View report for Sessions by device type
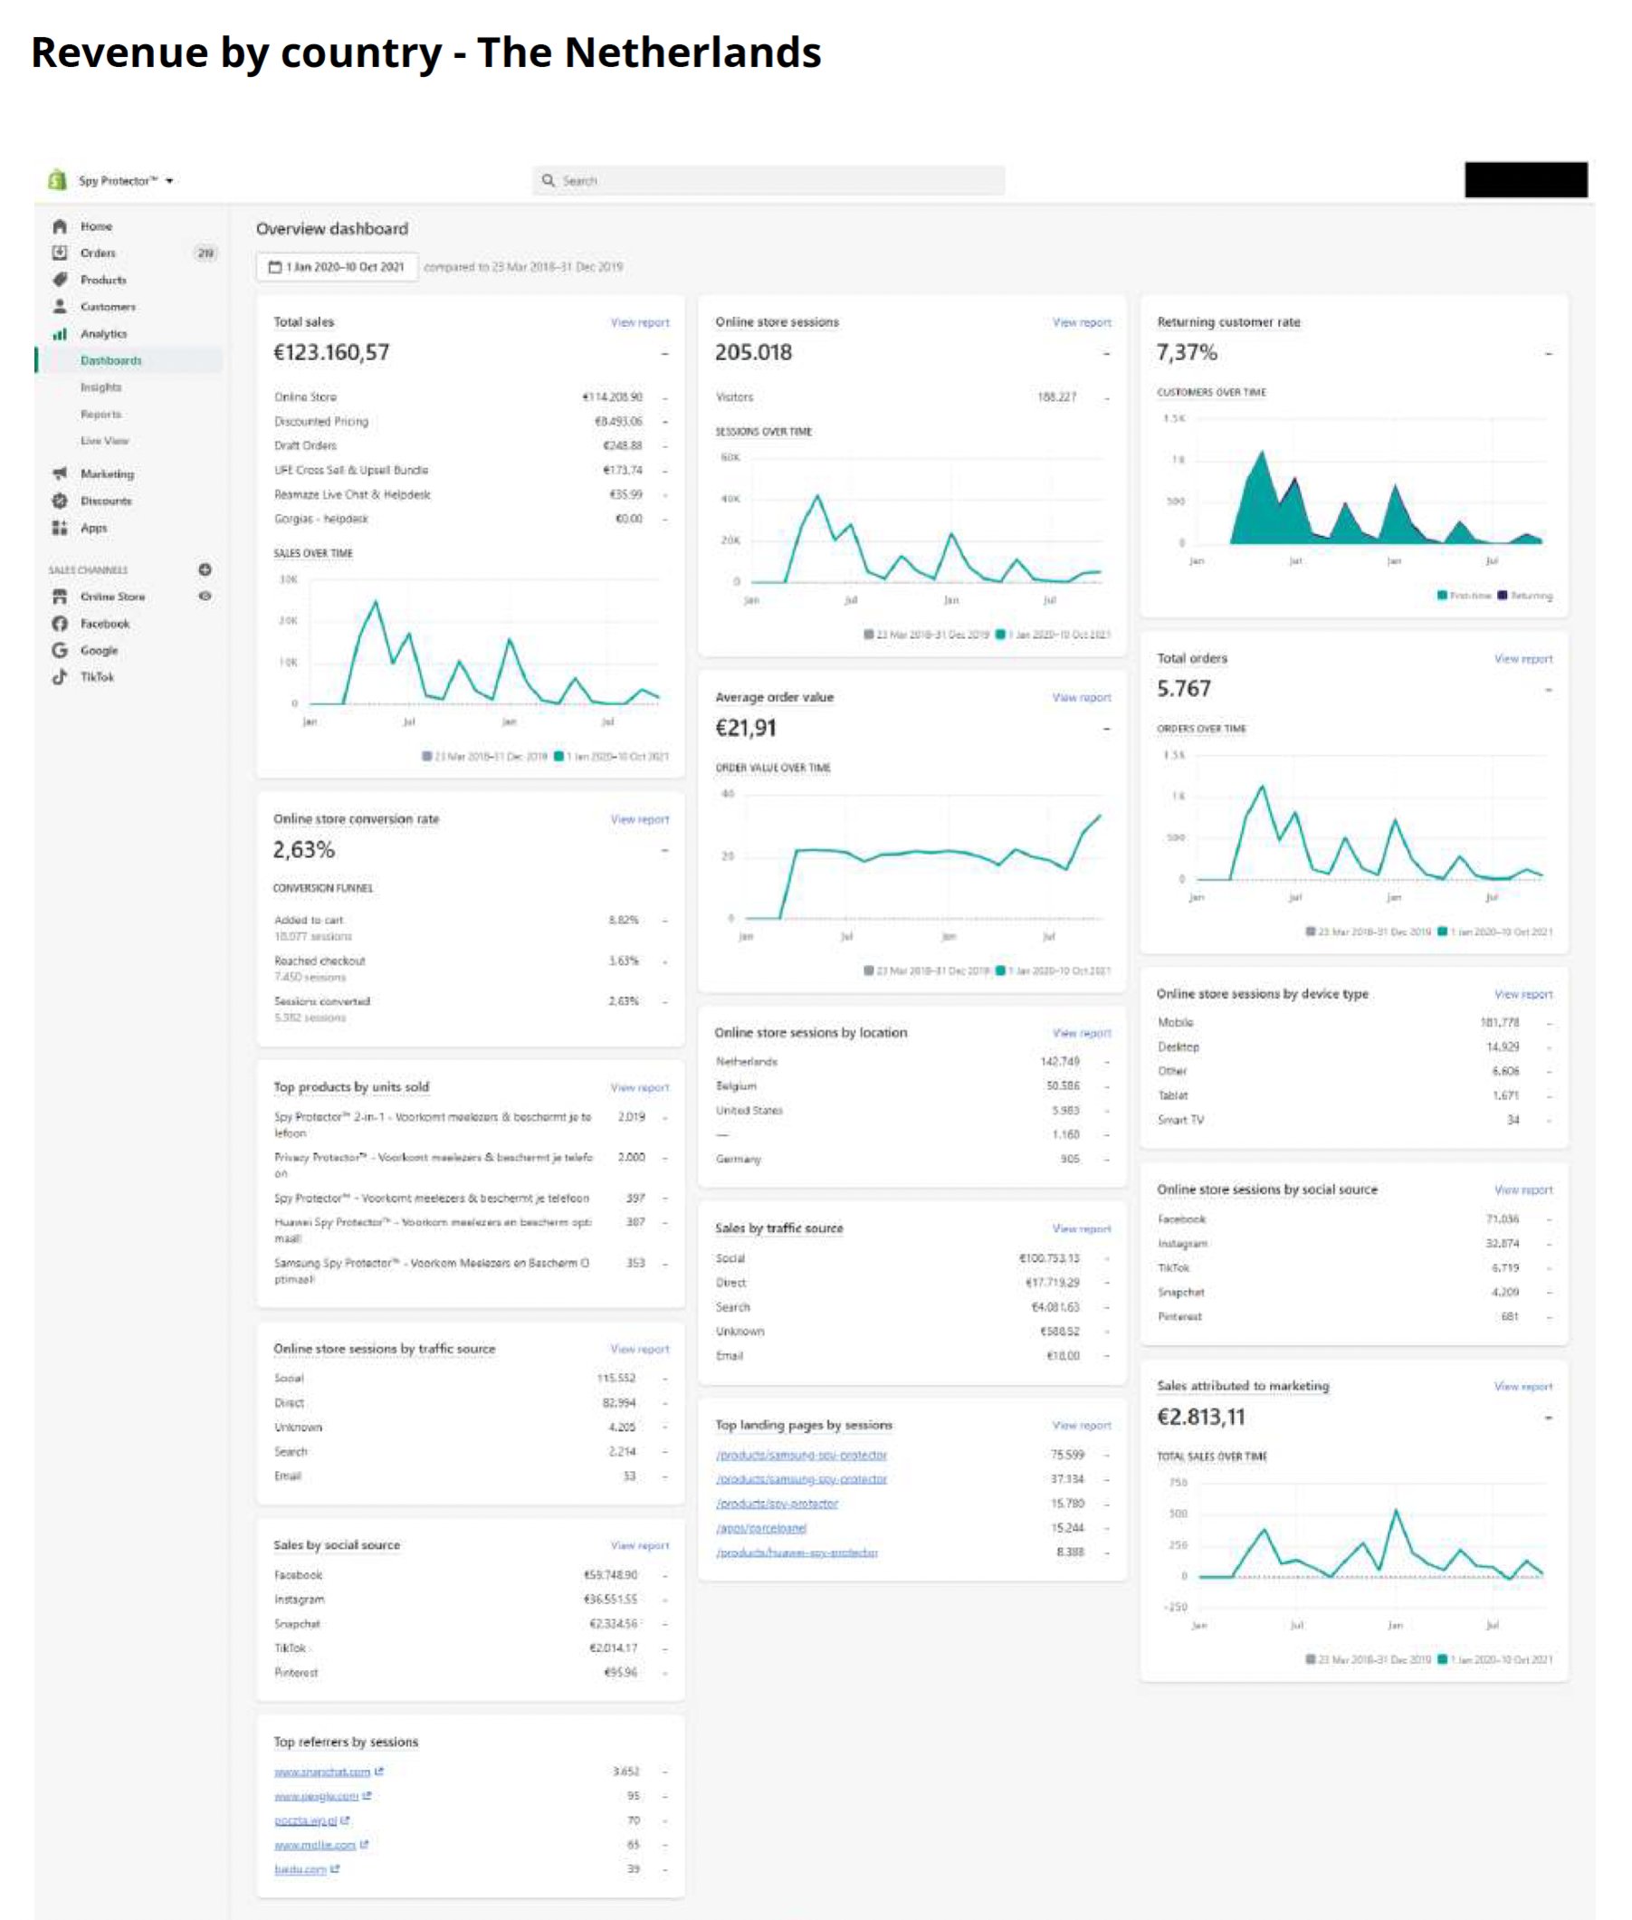Viewport: 1632px width, 1920px height. pyautogui.click(x=1522, y=994)
